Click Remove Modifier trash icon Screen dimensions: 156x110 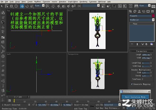tap(146, 44)
